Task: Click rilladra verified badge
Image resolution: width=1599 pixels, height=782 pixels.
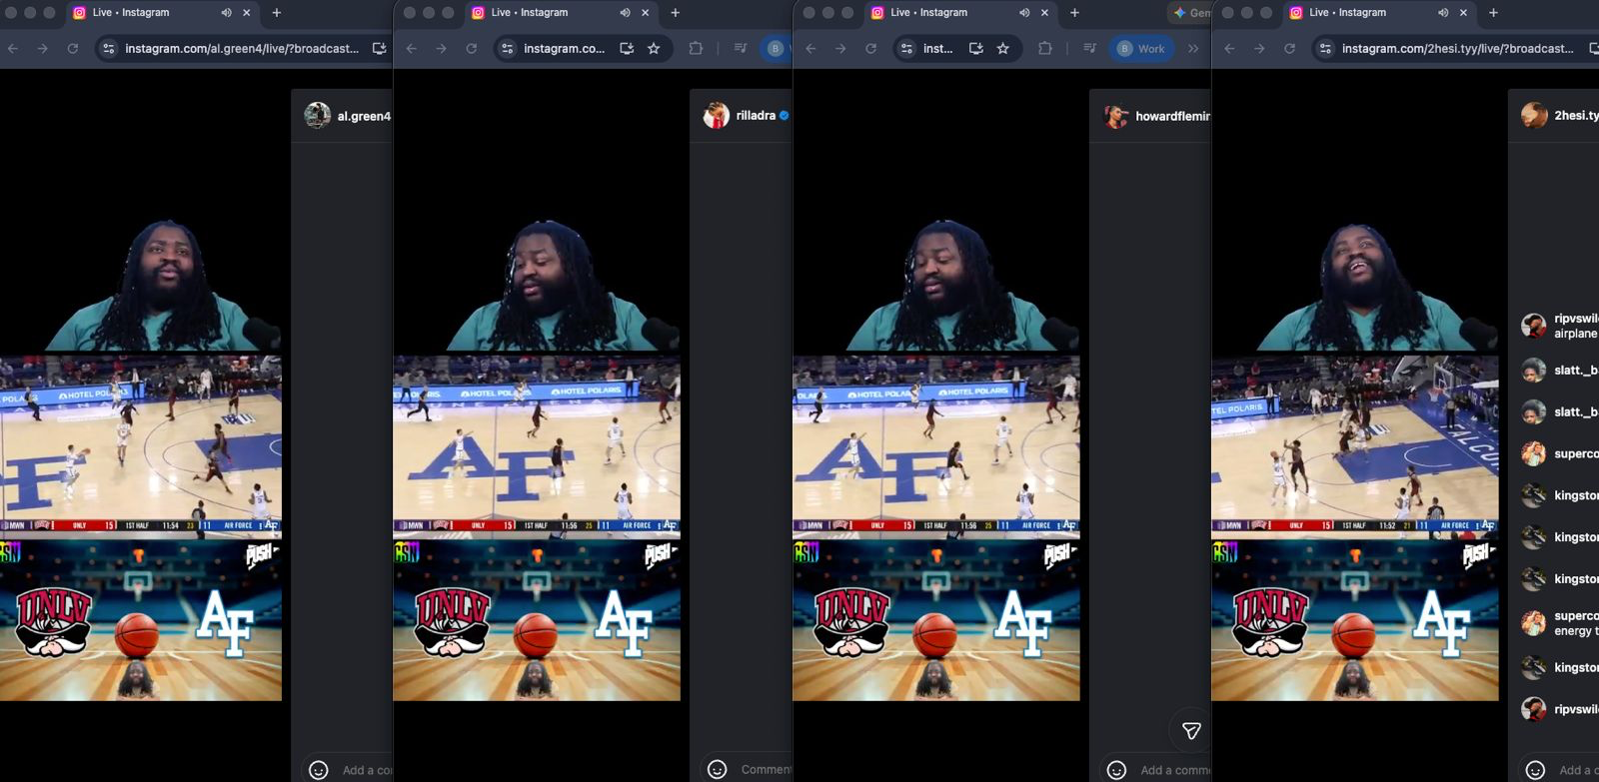Action: (785, 116)
